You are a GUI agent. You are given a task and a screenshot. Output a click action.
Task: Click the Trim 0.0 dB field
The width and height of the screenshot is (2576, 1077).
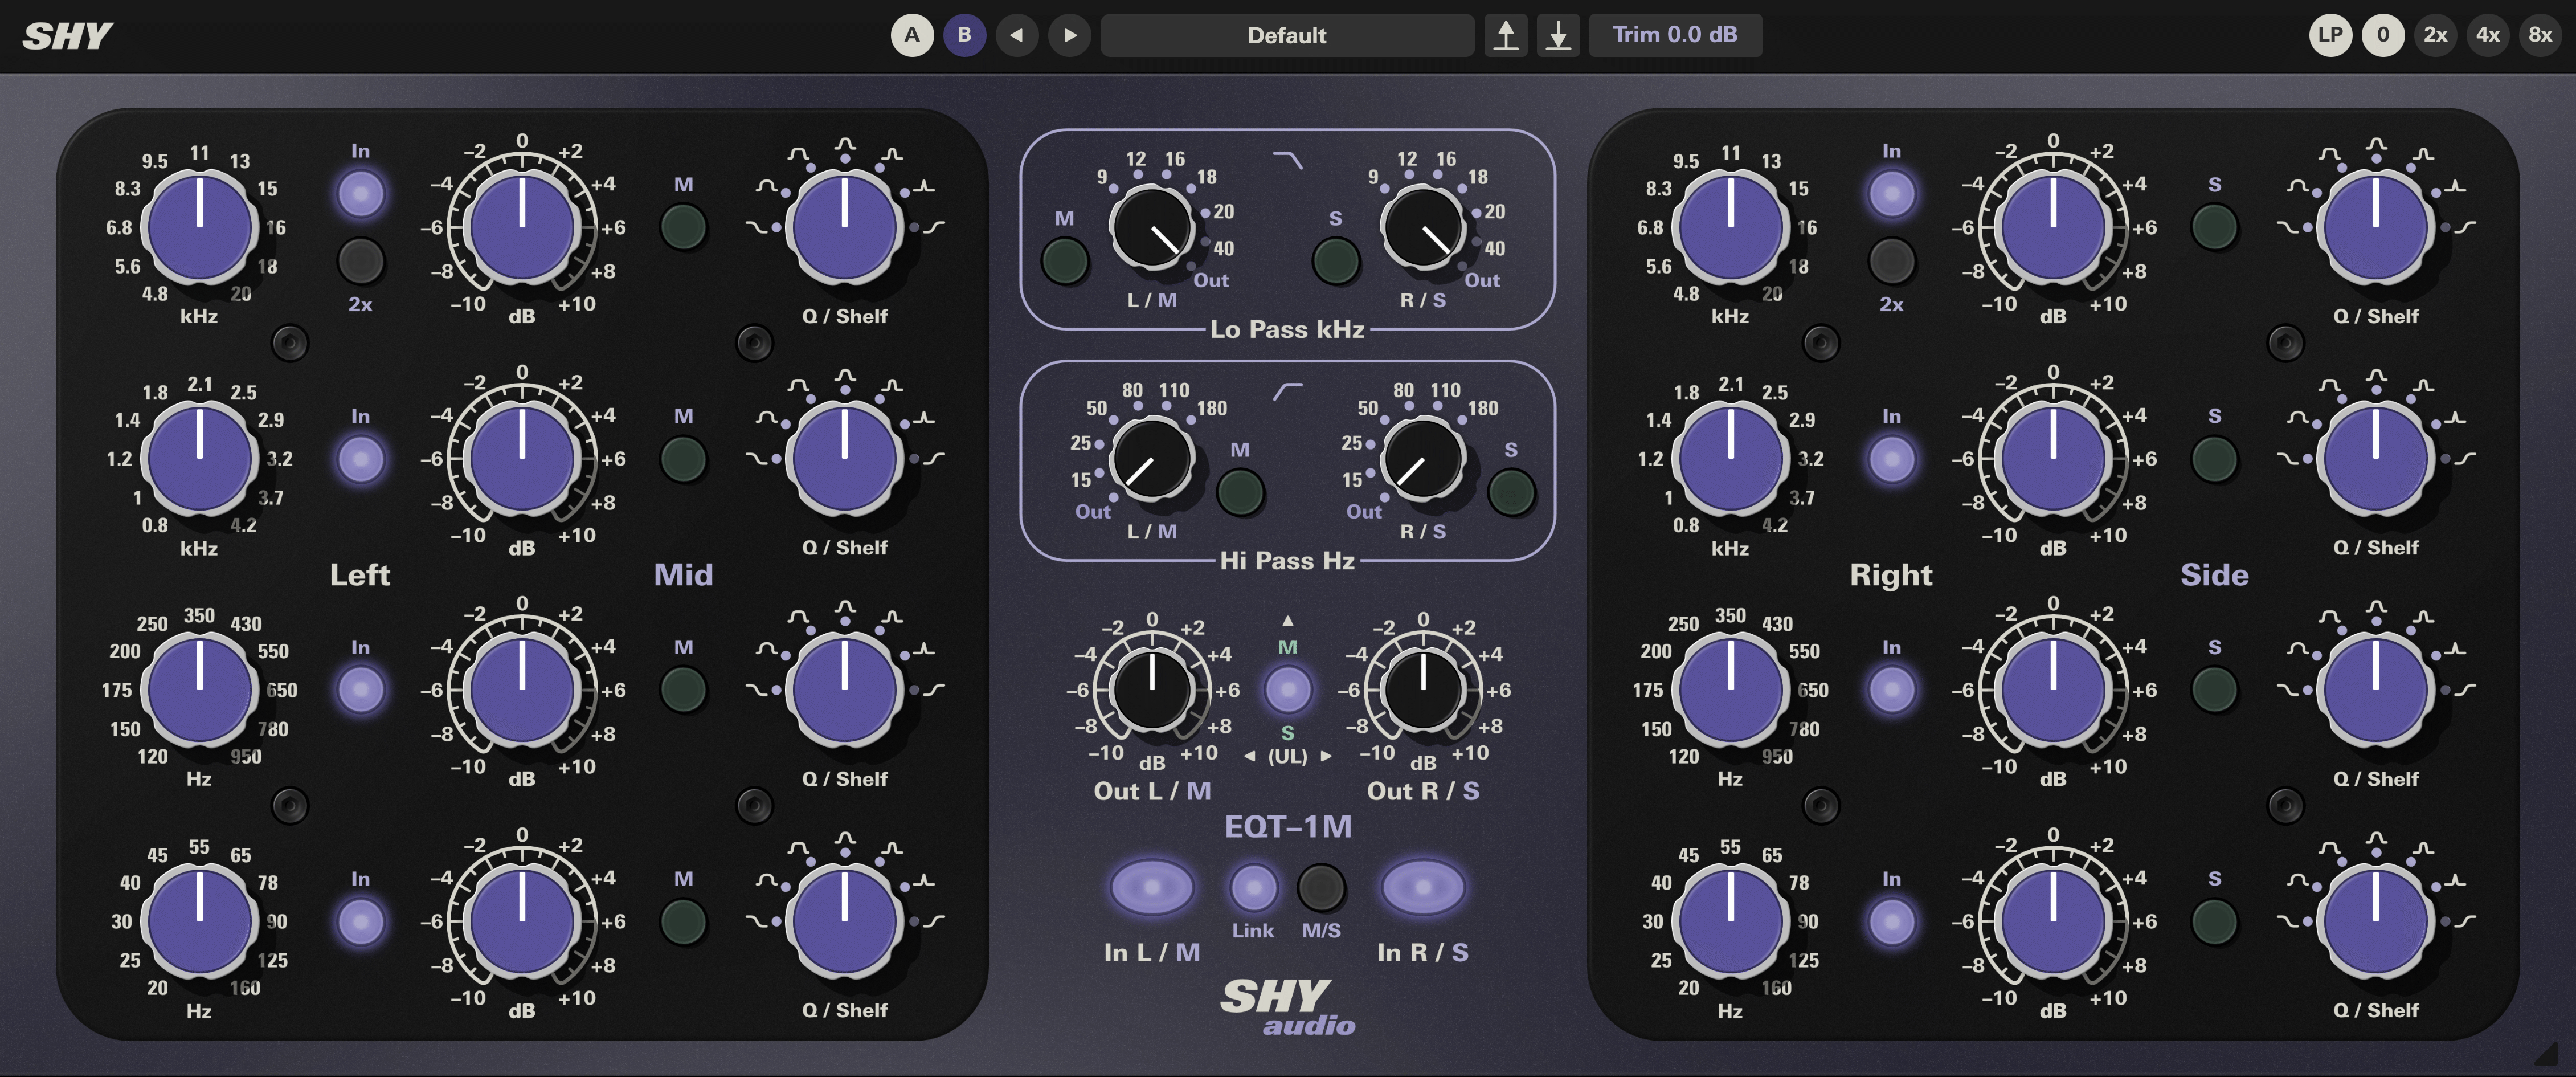coord(1674,35)
